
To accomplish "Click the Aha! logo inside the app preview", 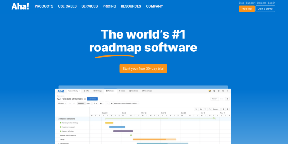I will (60, 91).
